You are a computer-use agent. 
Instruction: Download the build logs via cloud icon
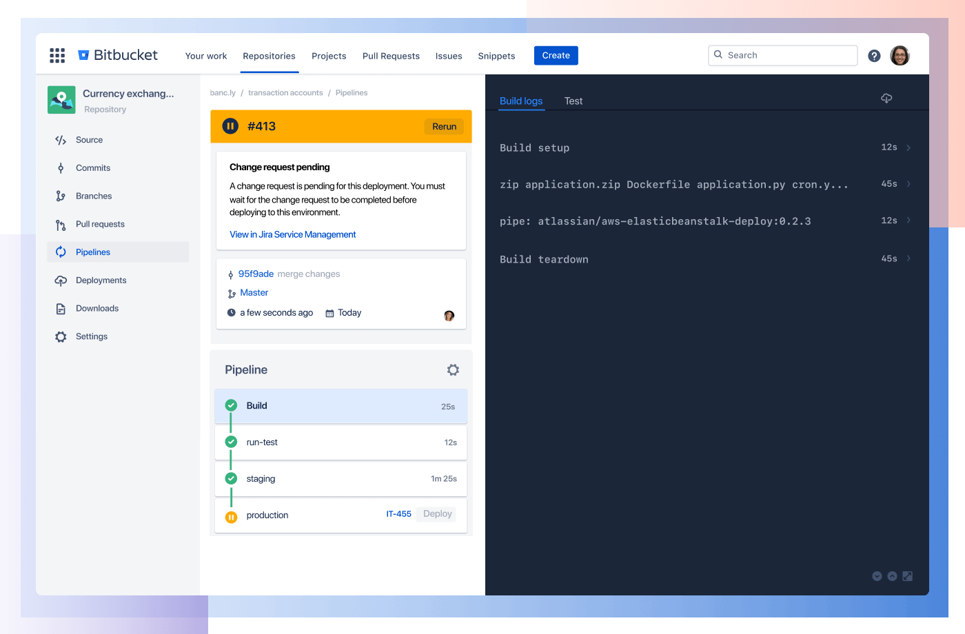click(x=886, y=98)
